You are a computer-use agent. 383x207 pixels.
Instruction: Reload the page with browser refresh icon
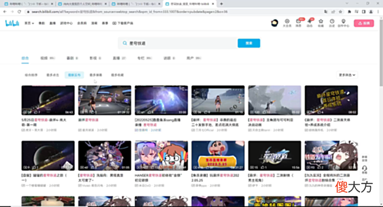click(x=19, y=12)
